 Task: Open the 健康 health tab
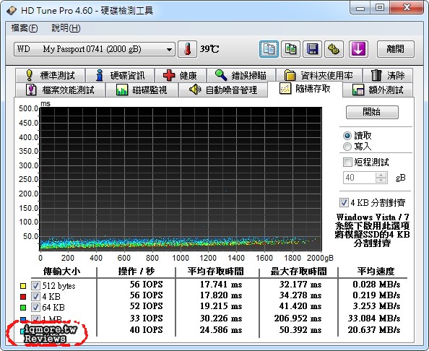[181, 75]
